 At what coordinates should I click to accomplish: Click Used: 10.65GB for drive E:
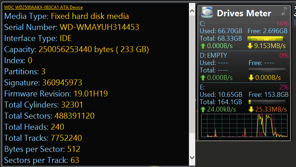click(x=221, y=95)
